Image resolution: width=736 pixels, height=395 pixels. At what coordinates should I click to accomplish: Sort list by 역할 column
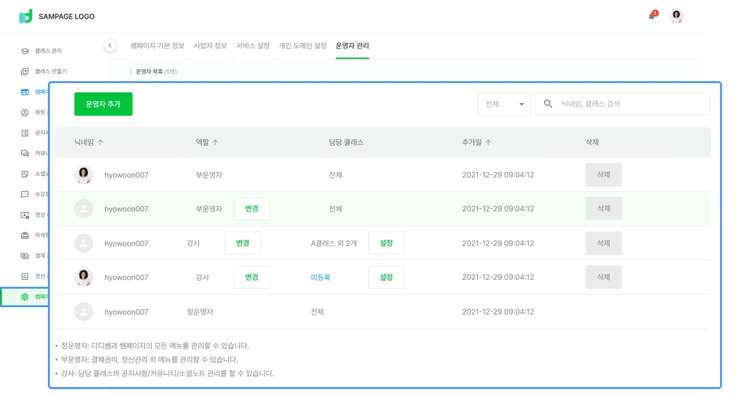207,142
